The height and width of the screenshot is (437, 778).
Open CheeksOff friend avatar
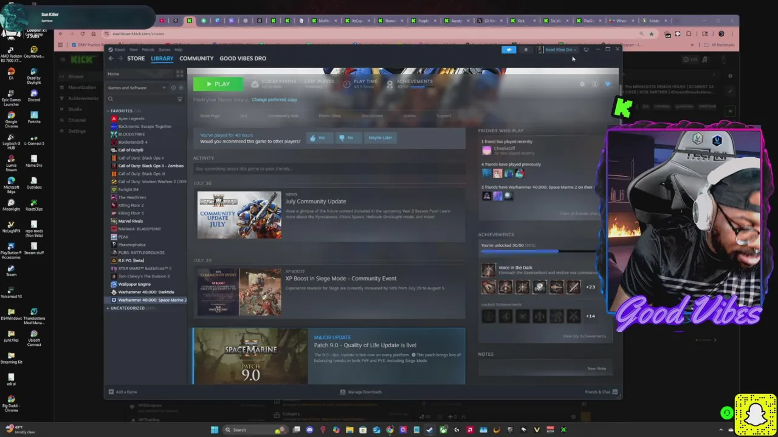pos(486,150)
